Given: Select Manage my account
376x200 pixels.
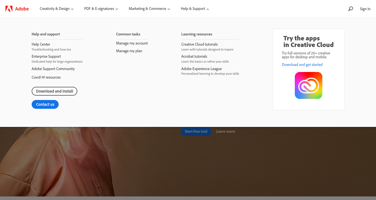Looking at the screenshot, I should [132, 43].
